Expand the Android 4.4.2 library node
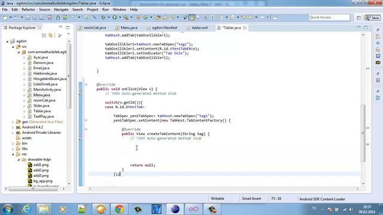 tap(13, 127)
